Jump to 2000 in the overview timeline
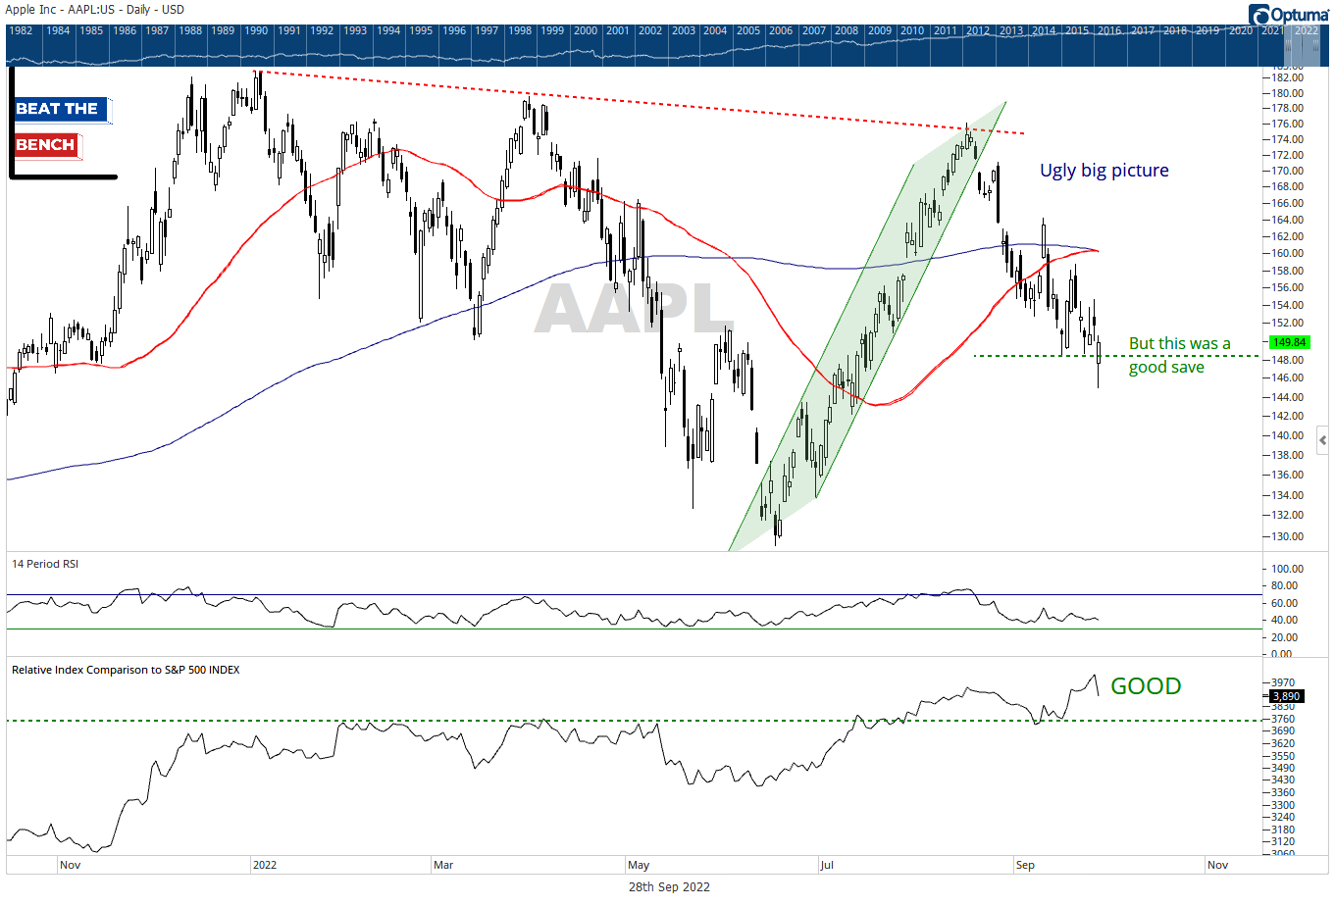Viewport: 1335px width, 906px height. click(x=586, y=30)
